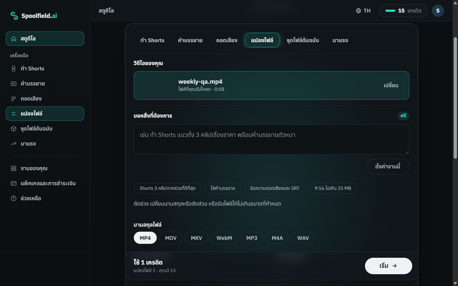
Task: Open แพ็กเกจและการชำระเงิน in the sidebar
Action: 45,183
